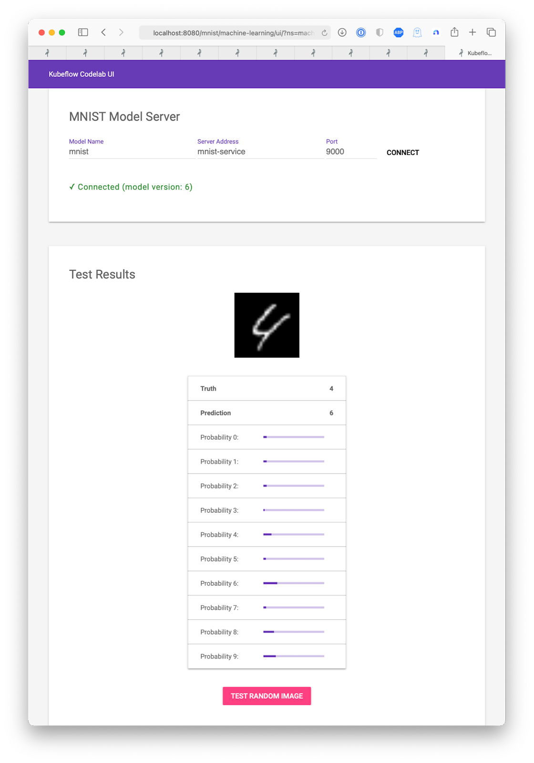This screenshot has height=763, width=534.
Task: Click the Model Name input field
Action: click(x=131, y=152)
